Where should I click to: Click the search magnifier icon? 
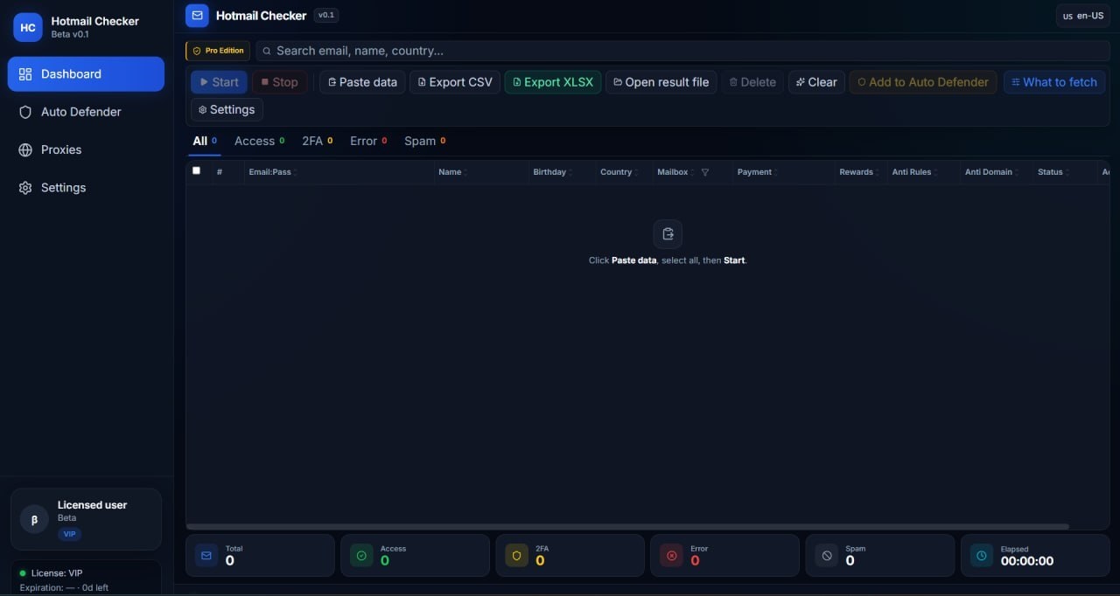[267, 51]
